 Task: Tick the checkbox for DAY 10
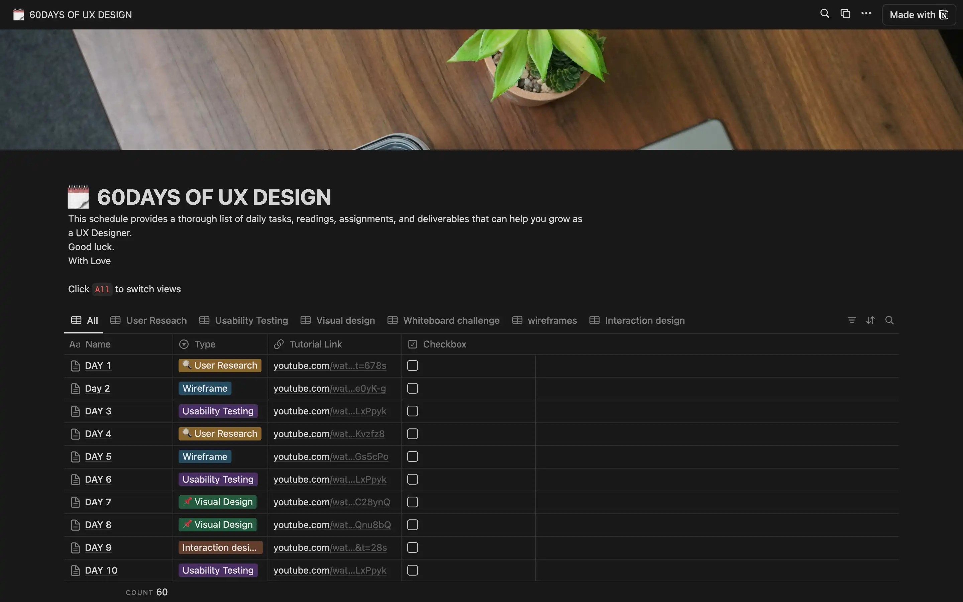point(413,570)
